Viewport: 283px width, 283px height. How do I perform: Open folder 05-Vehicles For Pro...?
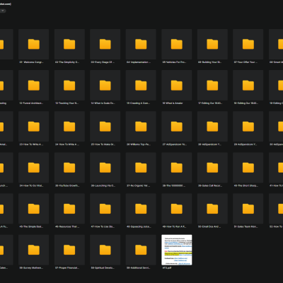[x=177, y=45]
